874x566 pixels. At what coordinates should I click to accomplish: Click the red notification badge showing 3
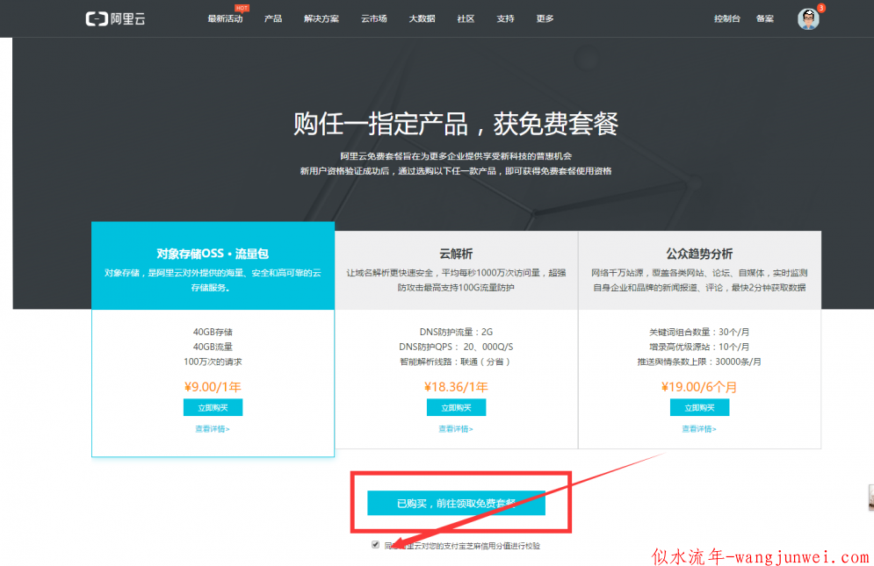click(x=821, y=8)
